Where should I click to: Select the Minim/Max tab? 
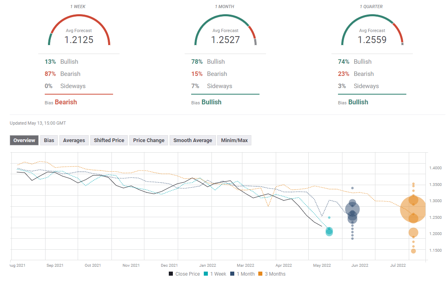234,140
